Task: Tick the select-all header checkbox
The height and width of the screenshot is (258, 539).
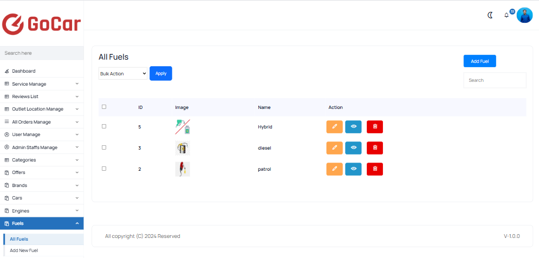Action: point(104,107)
